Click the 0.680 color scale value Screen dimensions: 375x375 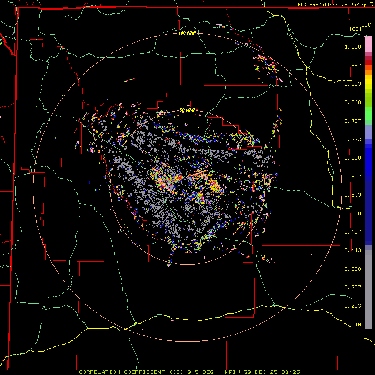(x=353, y=158)
